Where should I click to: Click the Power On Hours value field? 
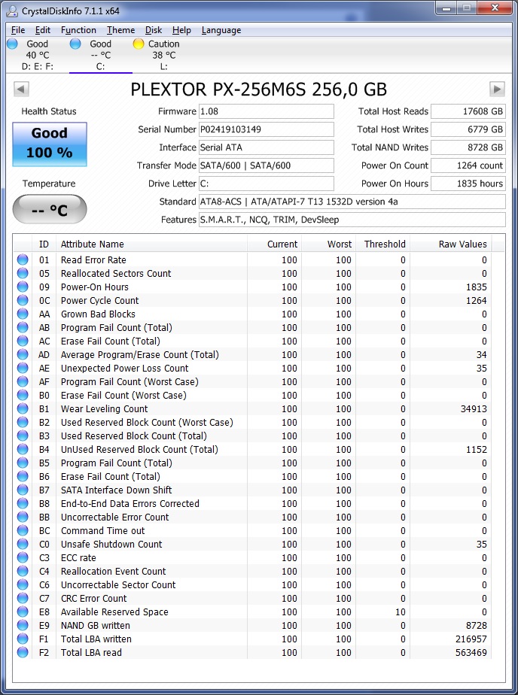468,184
